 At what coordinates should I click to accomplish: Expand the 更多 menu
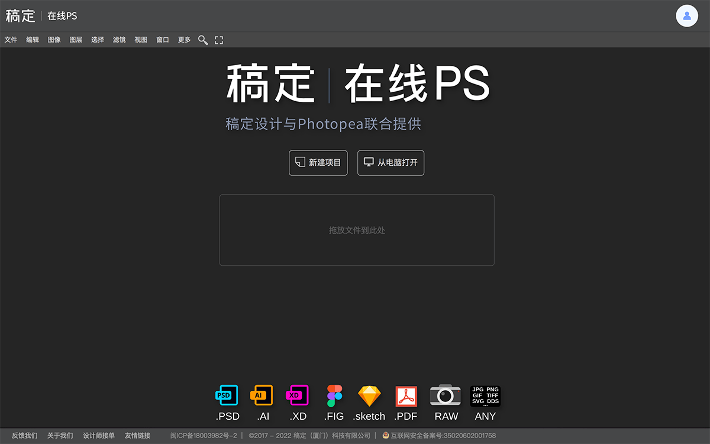coord(185,40)
